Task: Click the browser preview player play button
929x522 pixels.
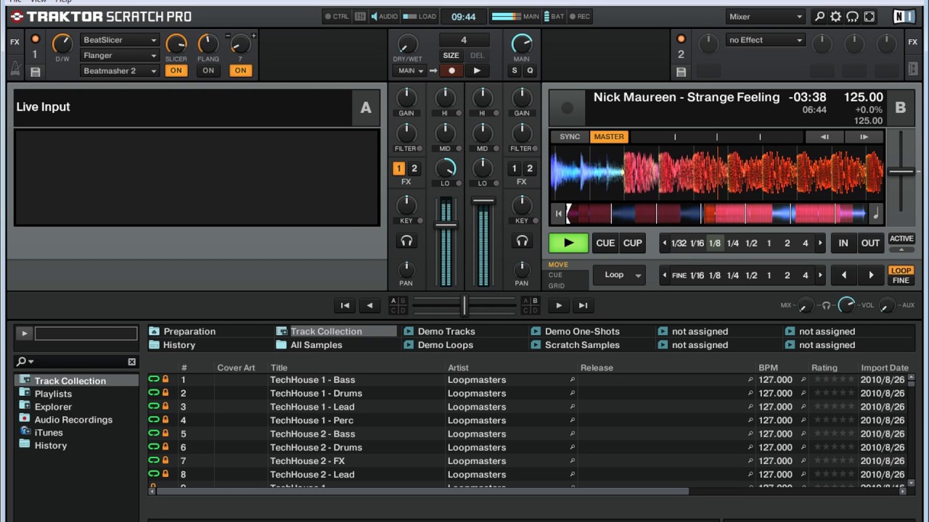Action: point(24,333)
